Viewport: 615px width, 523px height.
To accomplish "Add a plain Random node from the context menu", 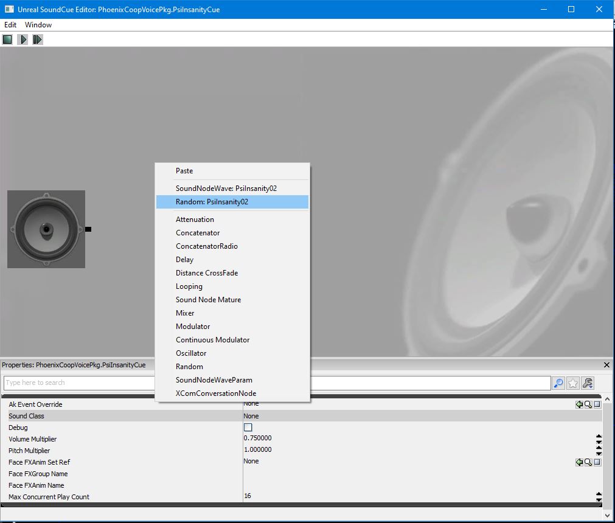I will pos(232,367).
